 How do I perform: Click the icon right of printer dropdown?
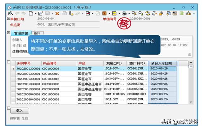coord(134,13)
